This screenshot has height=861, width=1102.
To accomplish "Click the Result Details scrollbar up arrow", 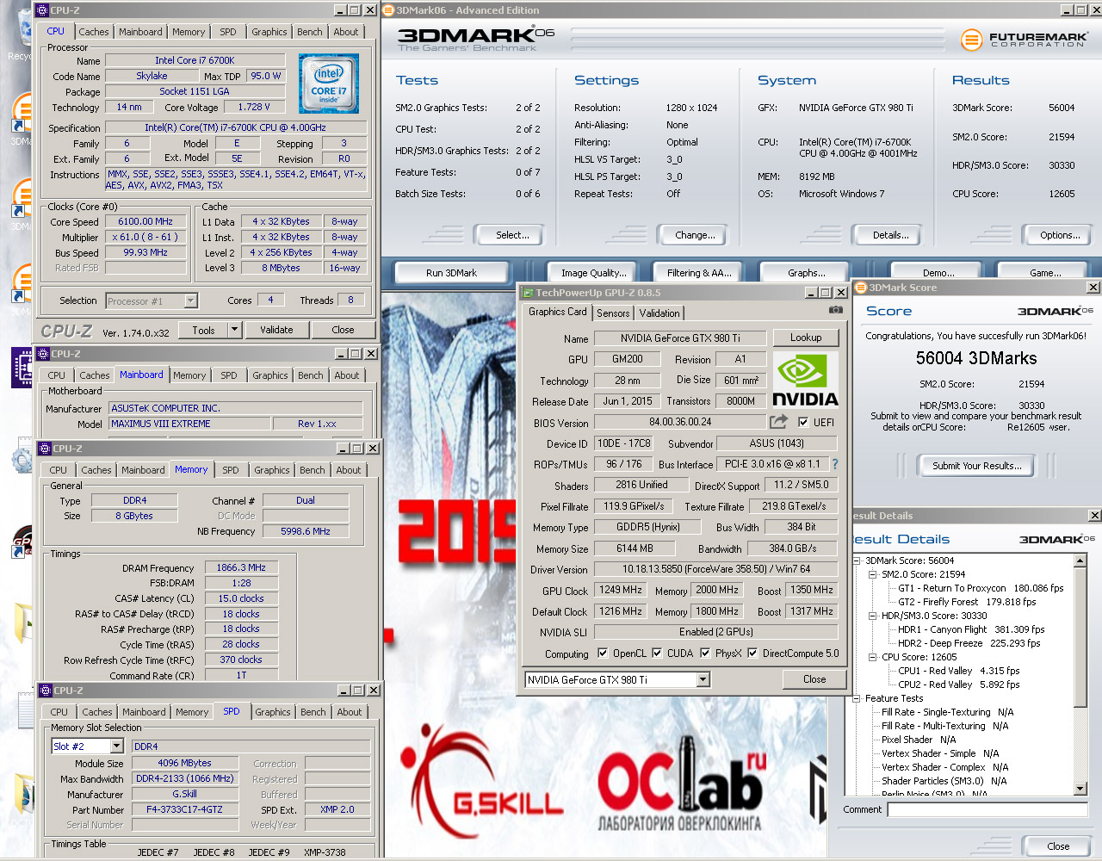I will point(1080,561).
